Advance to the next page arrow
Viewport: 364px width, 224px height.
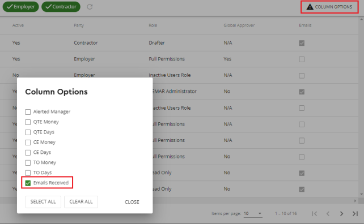[x=341, y=214]
